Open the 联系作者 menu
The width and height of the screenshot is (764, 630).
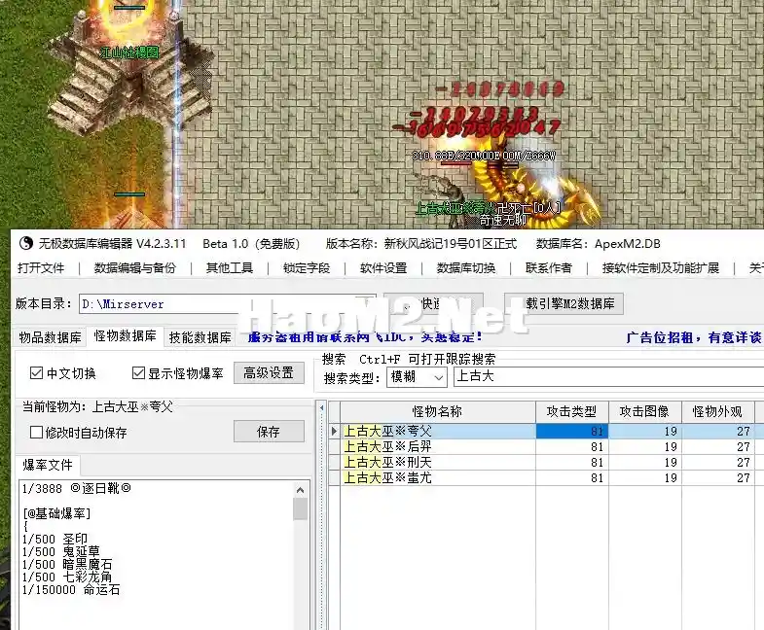549,267
